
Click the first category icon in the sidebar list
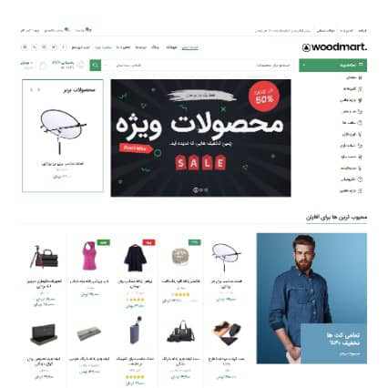(360, 77)
